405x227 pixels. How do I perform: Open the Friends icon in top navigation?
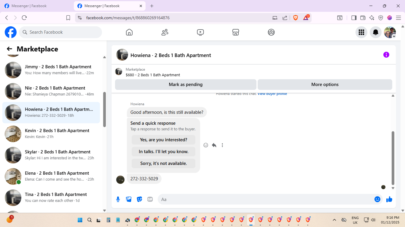point(165,32)
